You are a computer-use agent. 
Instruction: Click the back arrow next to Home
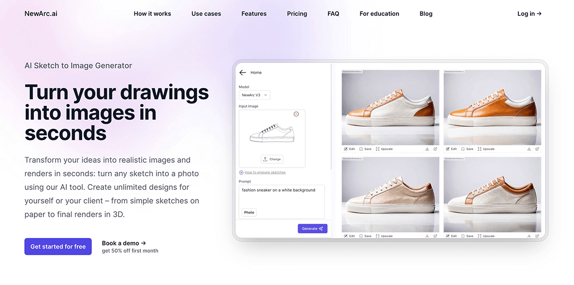(x=242, y=72)
